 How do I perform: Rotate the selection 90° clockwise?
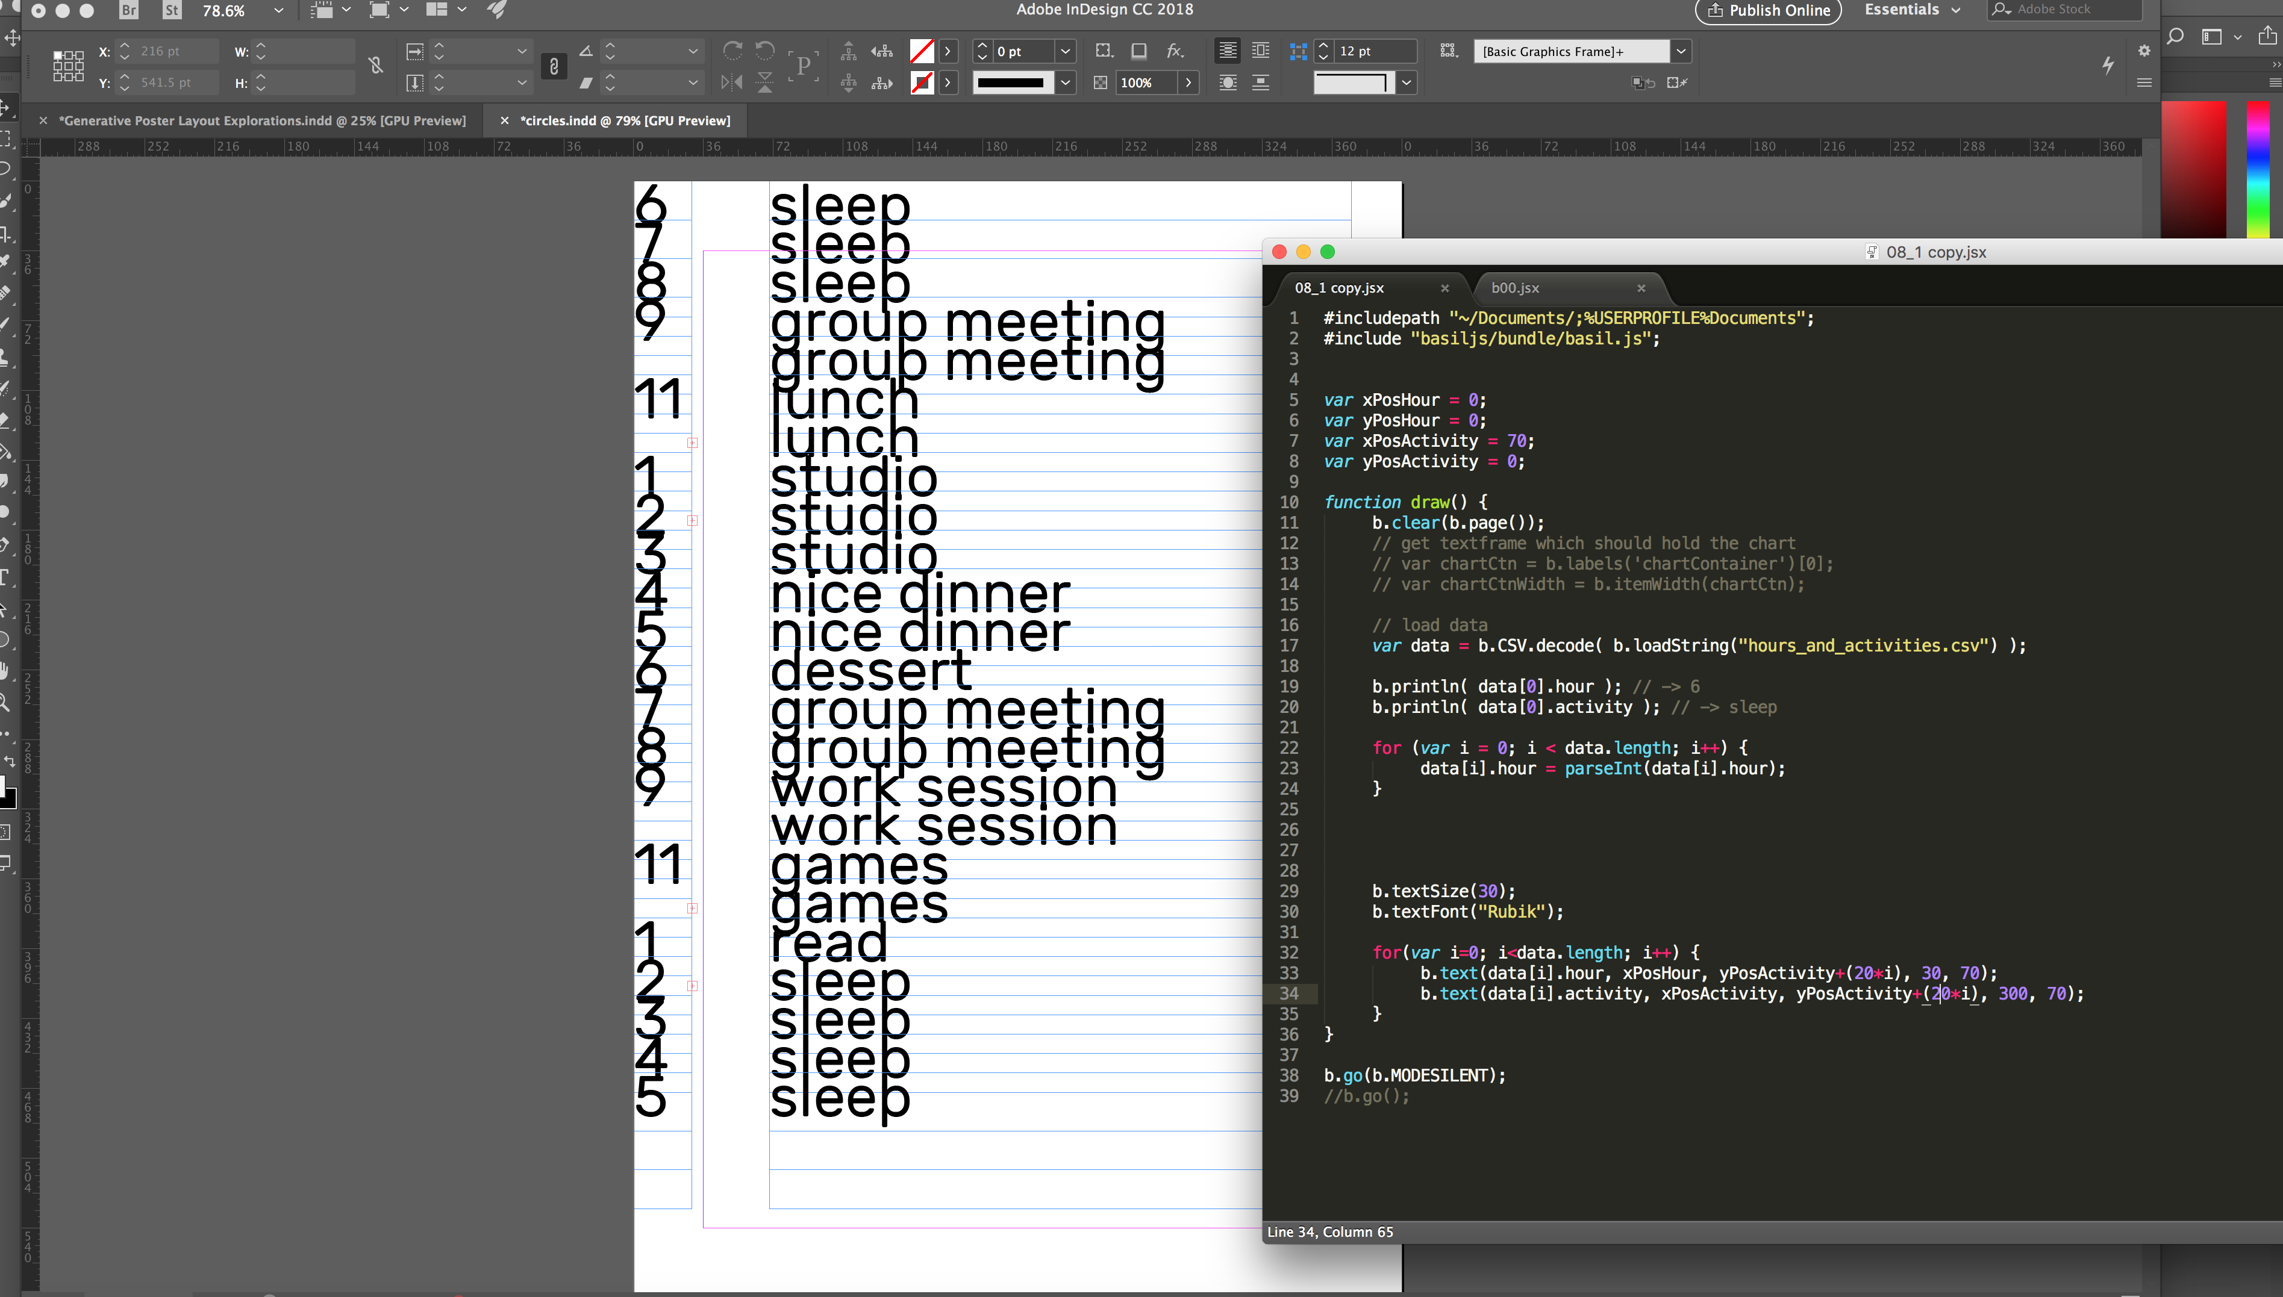click(x=732, y=51)
